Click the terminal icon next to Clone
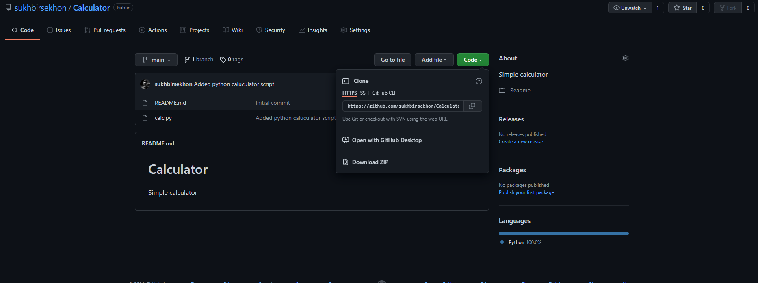 click(x=346, y=81)
